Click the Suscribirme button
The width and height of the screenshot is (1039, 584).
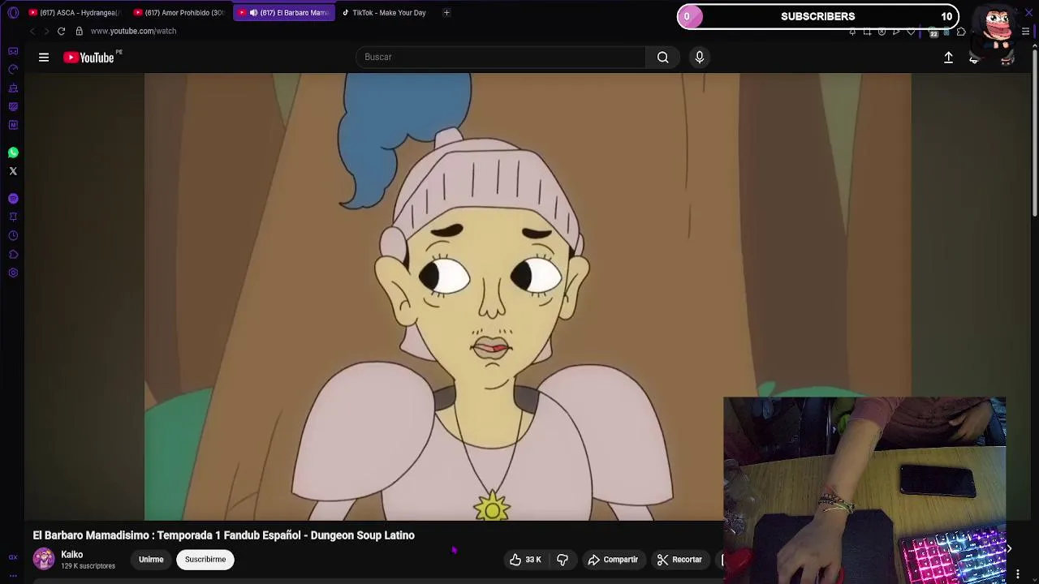point(205,560)
